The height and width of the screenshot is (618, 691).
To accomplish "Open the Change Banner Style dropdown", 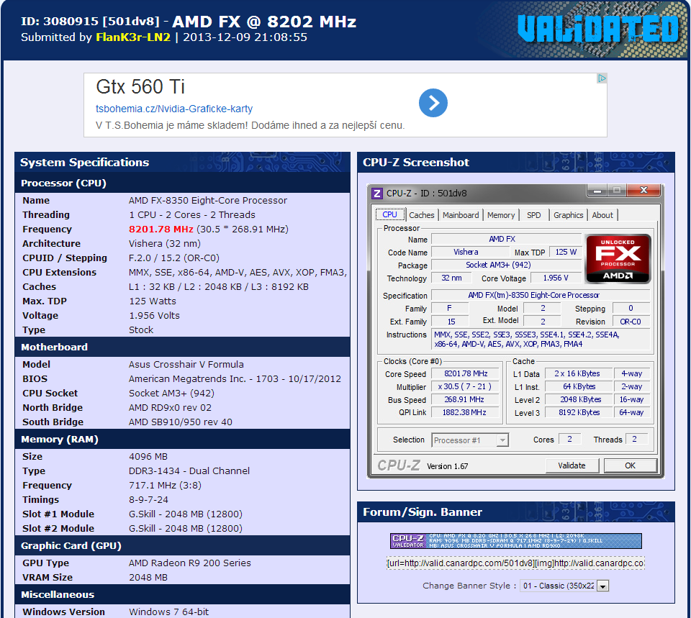I will (564, 586).
